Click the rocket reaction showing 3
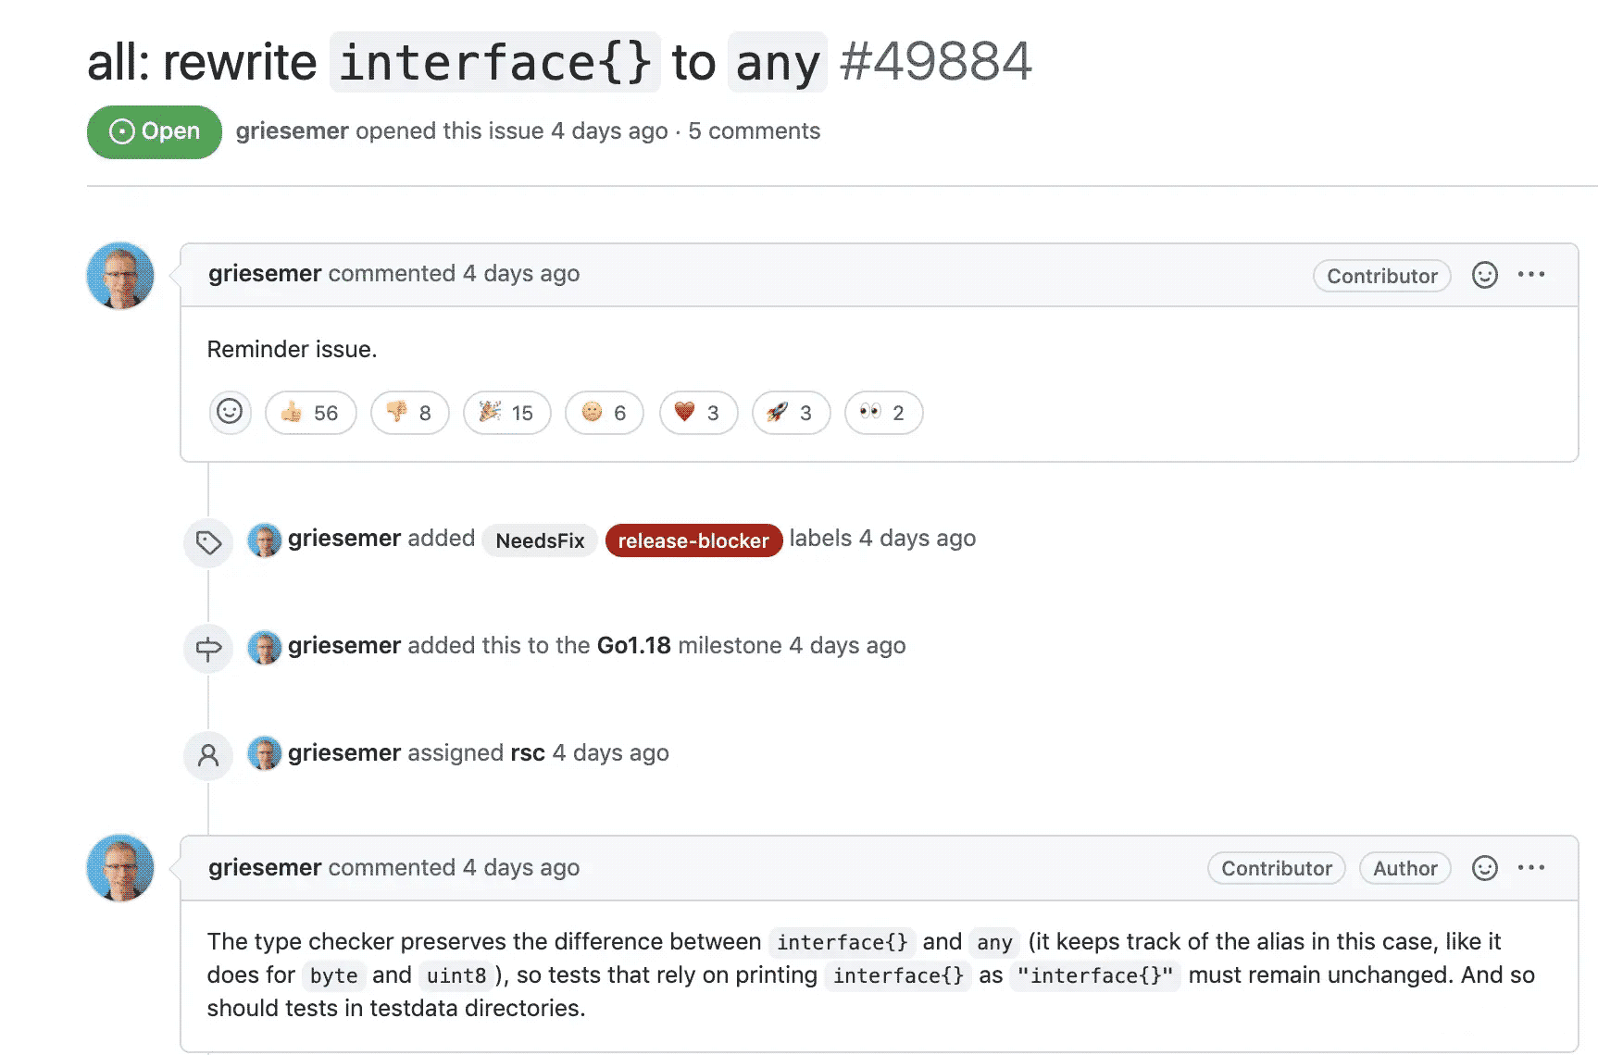 pyautogui.click(x=791, y=413)
